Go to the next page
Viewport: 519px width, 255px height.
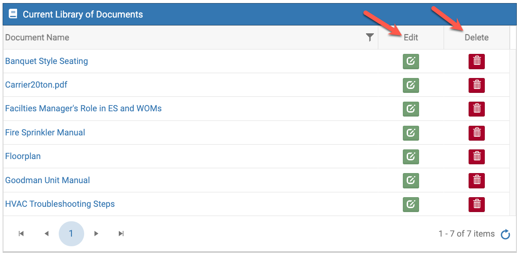(96, 234)
